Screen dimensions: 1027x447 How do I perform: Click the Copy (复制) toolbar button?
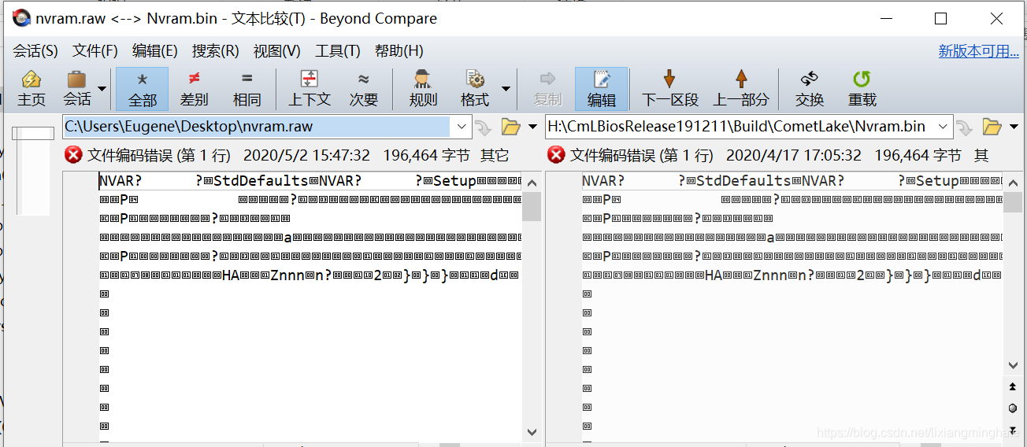pyautogui.click(x=548, y=89)
